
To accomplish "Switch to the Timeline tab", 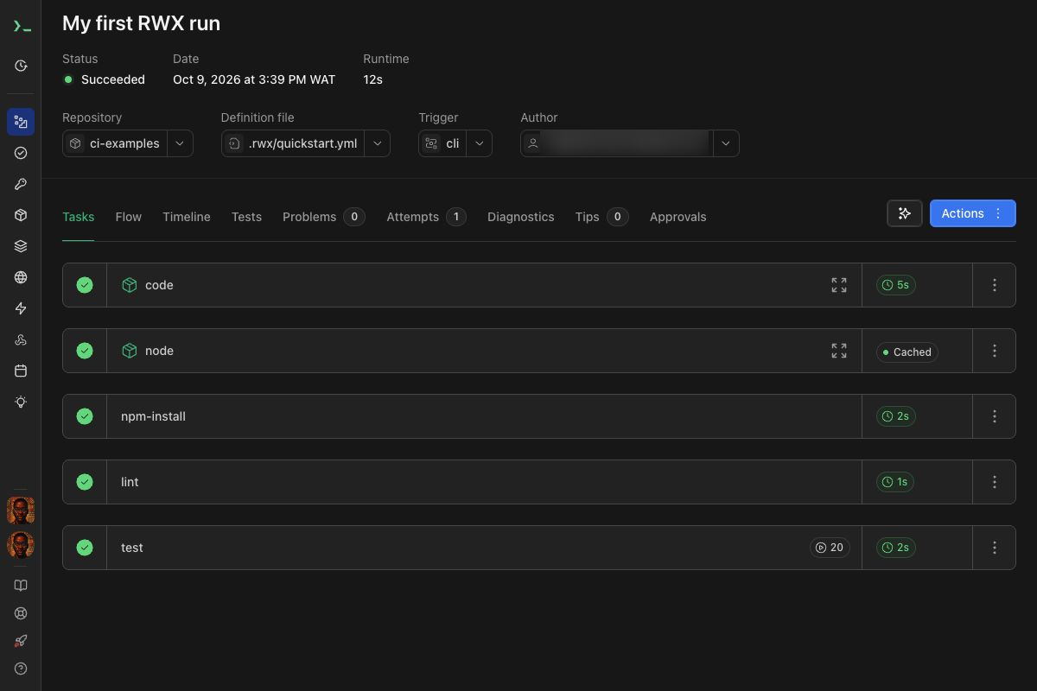I will tap(187, 217).
